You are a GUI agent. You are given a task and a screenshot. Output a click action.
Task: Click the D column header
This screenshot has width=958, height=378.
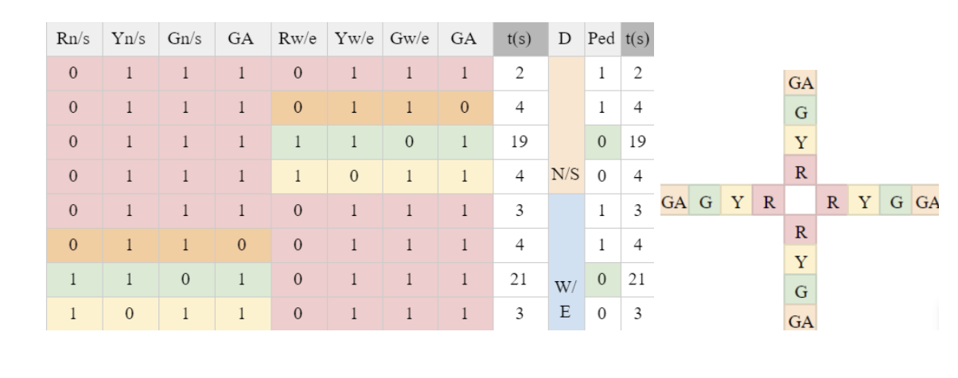point(566,40)
